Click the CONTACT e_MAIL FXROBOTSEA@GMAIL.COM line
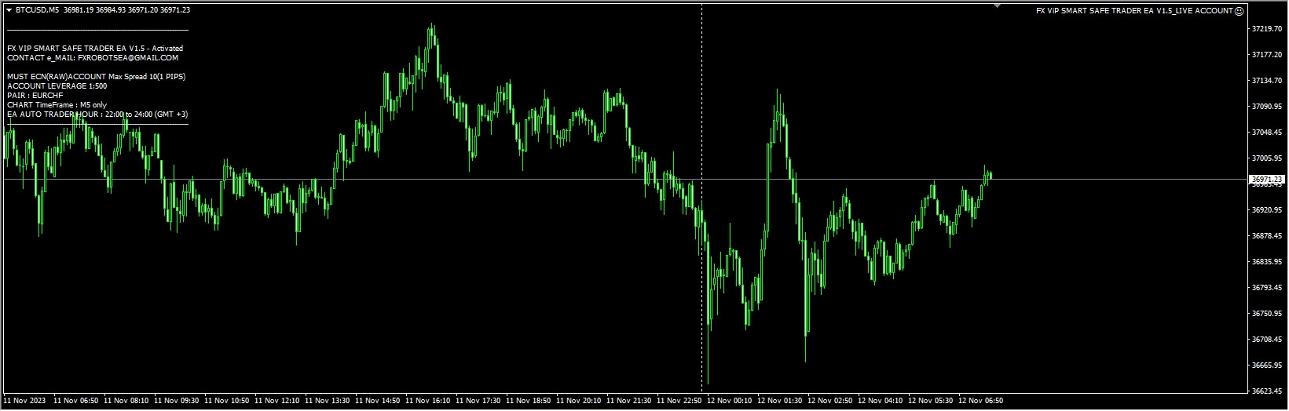Screen dimensions: 1289x411 pyautogui.click(x=93, y=58)
